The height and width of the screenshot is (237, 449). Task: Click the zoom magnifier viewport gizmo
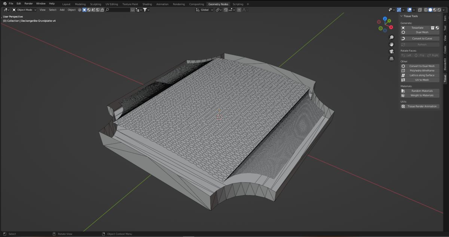click(x=391, y=37)
